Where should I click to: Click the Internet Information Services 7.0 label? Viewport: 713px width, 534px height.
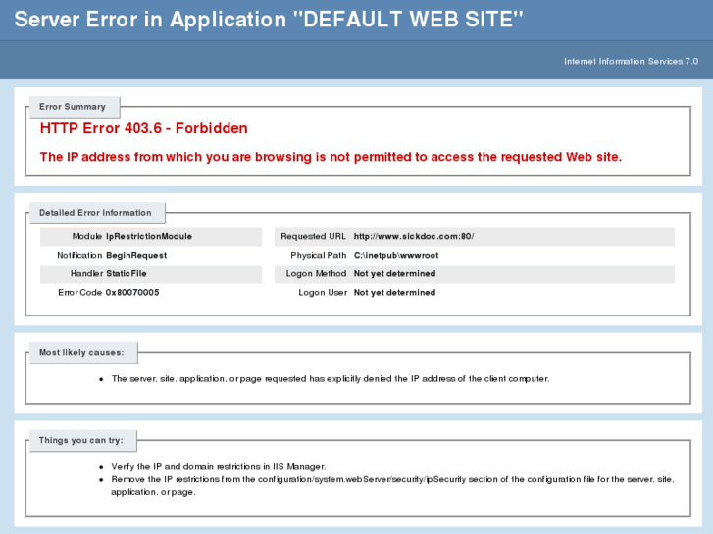coord(631,61)
